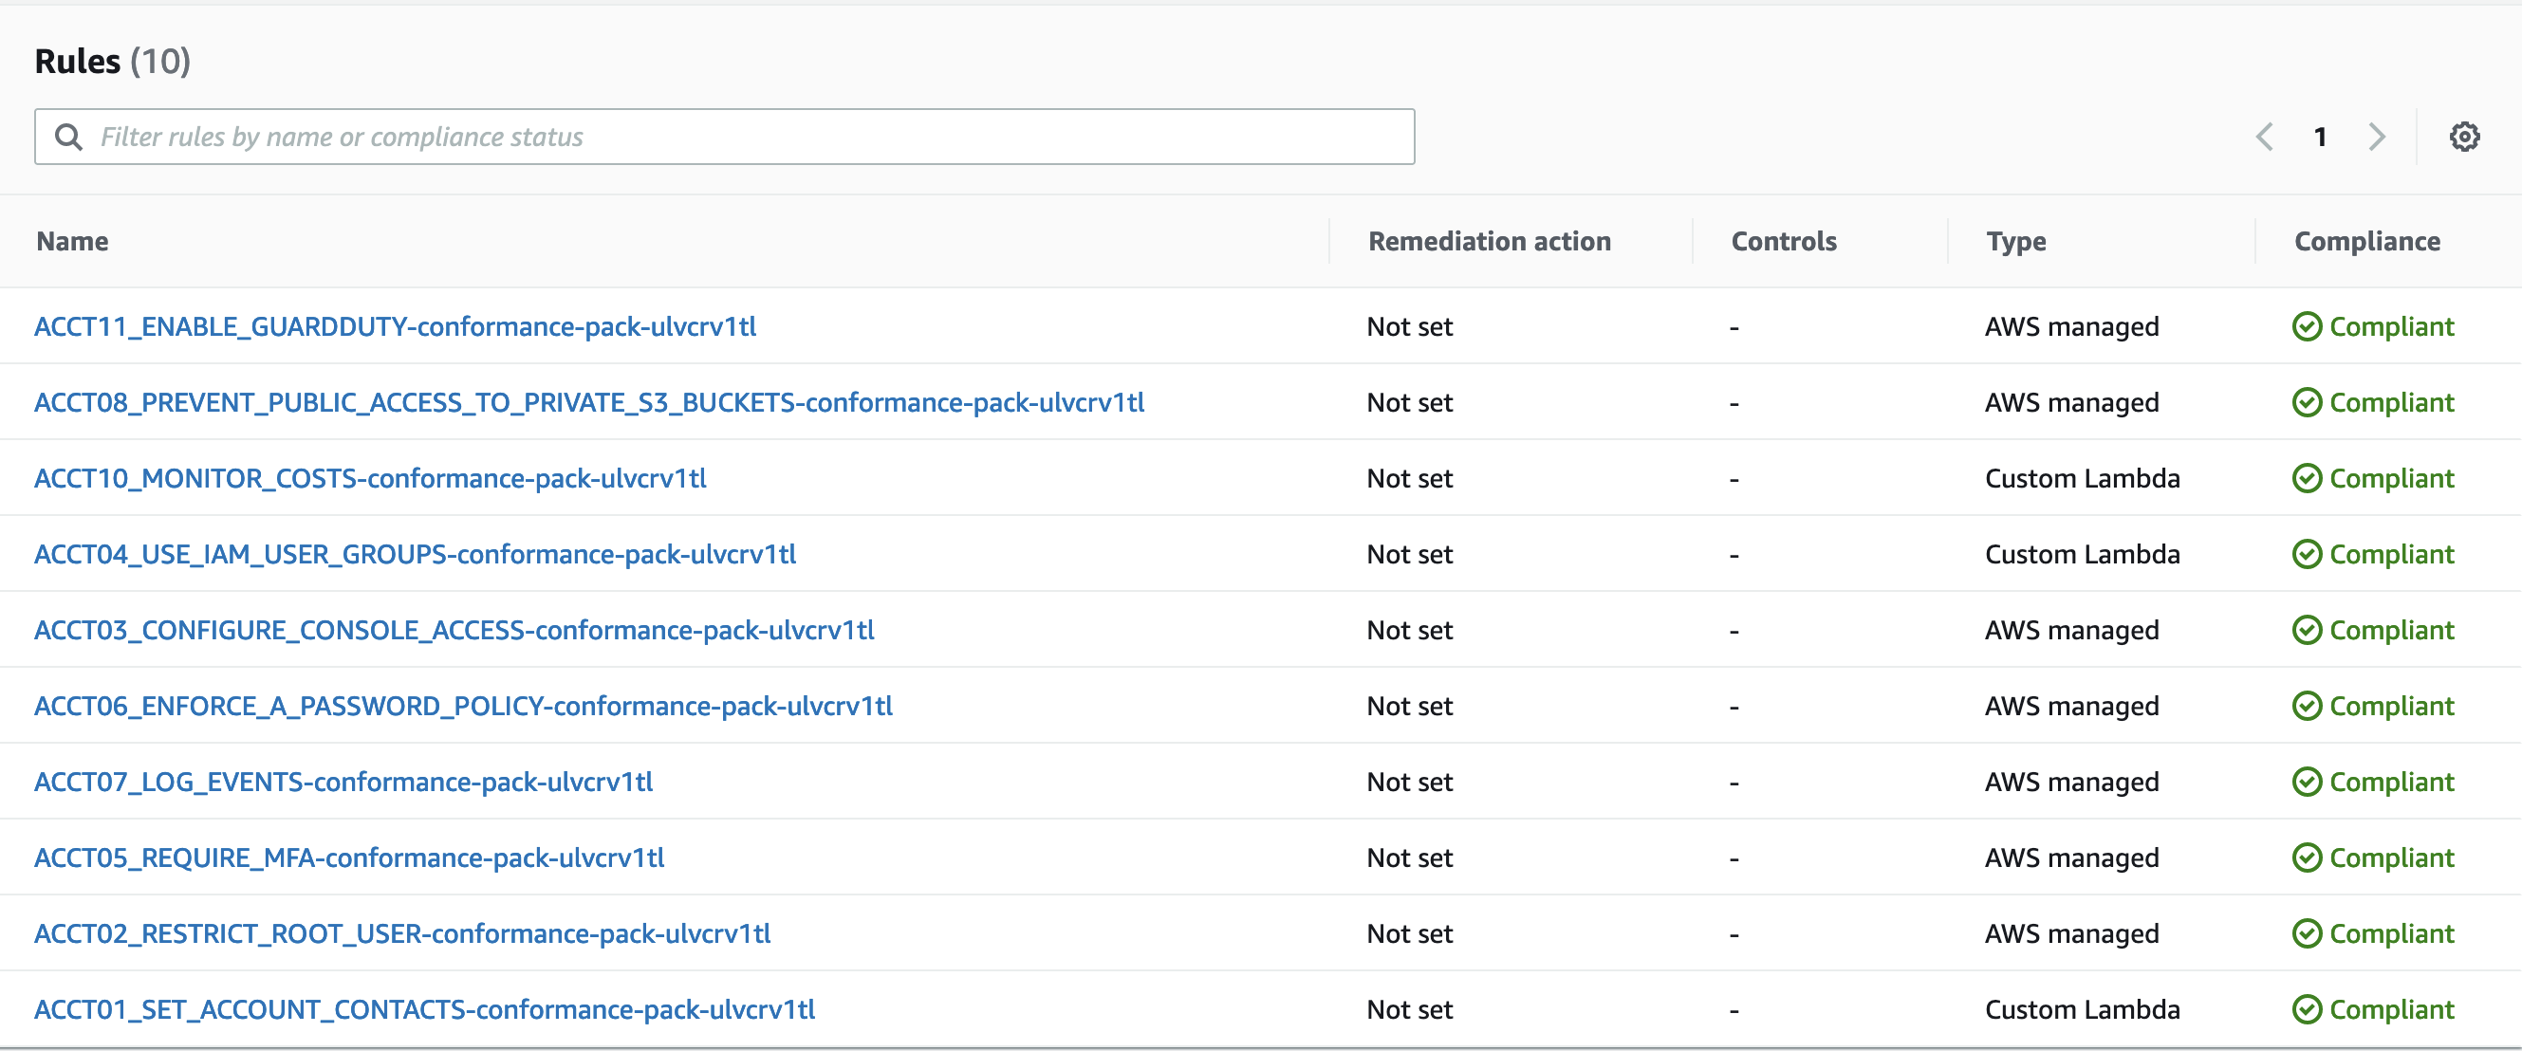This screenshot has width=2522, height=1051.
Task: Open table preferences gear icon
Action: (2464, 137)
